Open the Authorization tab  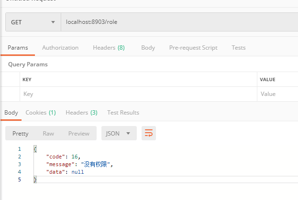[60, 48]
